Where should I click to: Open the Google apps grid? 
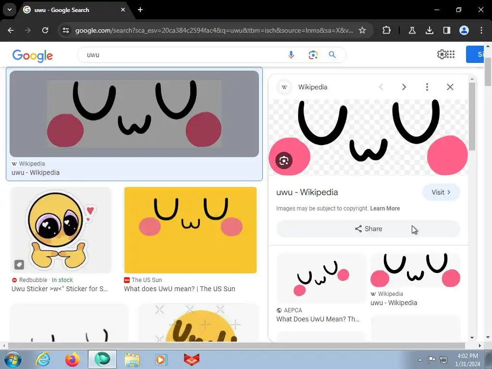pos(451,54)
